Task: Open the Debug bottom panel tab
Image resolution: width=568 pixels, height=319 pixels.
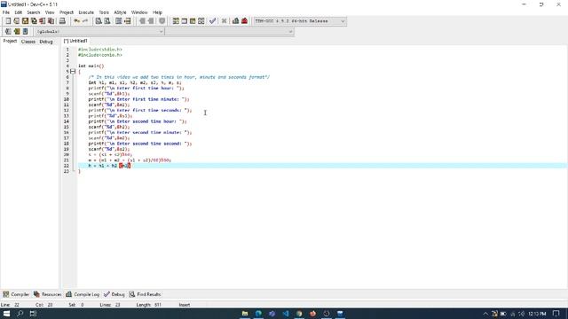Action: (114, 294)
